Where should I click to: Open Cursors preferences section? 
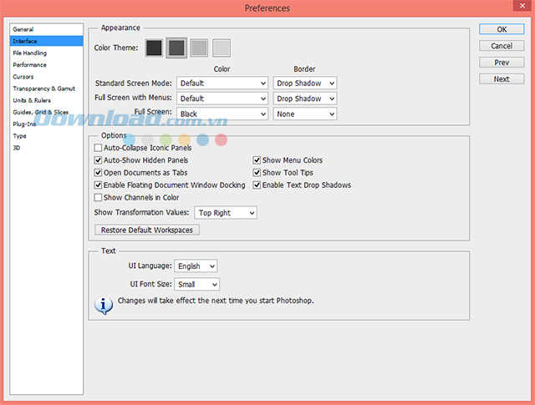(x=47, y=77)
